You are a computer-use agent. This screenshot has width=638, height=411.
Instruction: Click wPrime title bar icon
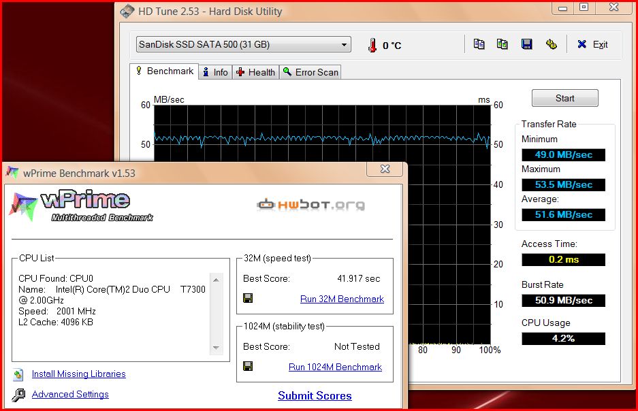12,172
